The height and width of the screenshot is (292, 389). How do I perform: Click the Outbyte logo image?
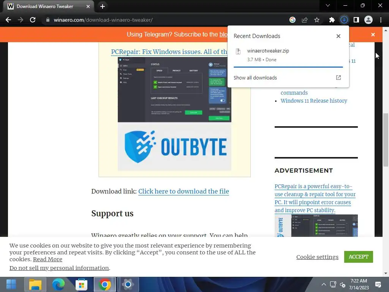click(x=174, y=146)
